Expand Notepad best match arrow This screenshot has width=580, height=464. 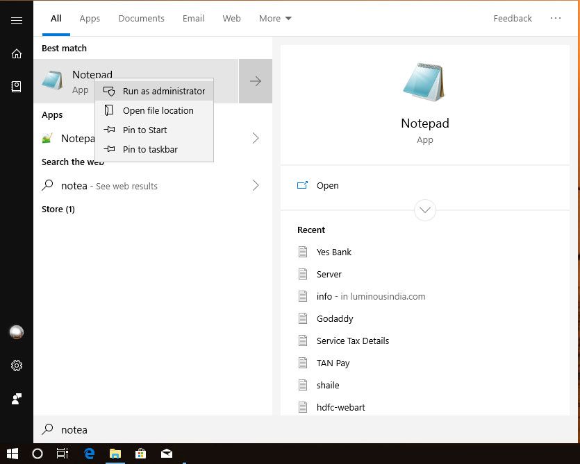pos(256,81)
